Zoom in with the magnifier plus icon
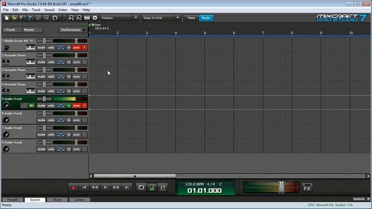 coord(71,18)
